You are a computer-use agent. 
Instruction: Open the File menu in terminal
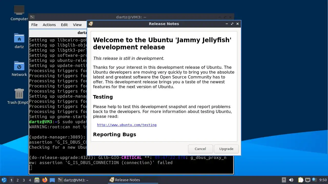click(34, 25)
